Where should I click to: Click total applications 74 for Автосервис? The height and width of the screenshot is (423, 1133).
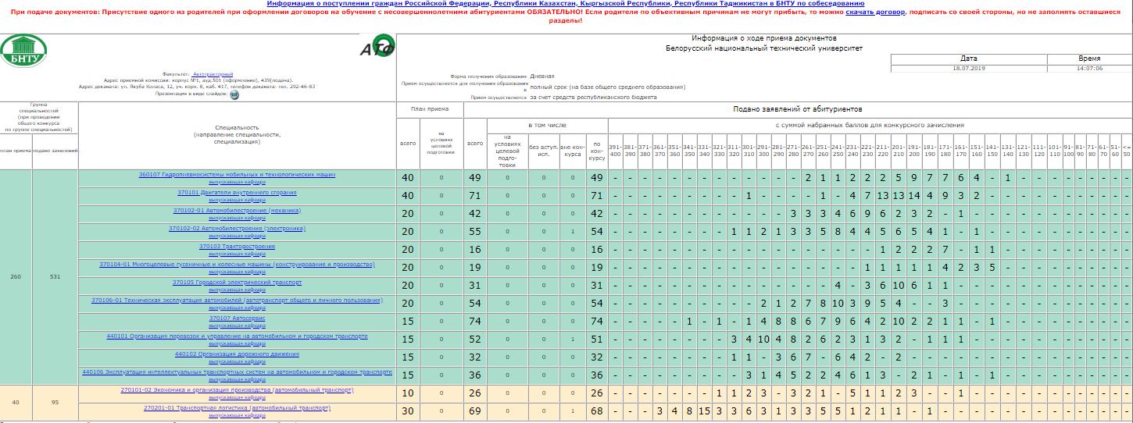coord(474,321)
